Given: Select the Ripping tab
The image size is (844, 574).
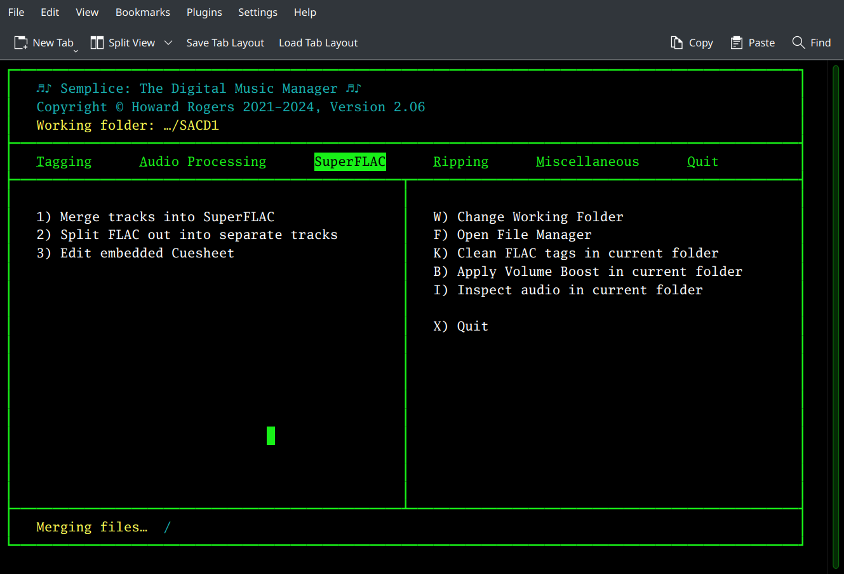Looking at the screenshot, I should [x=460, y=161].
